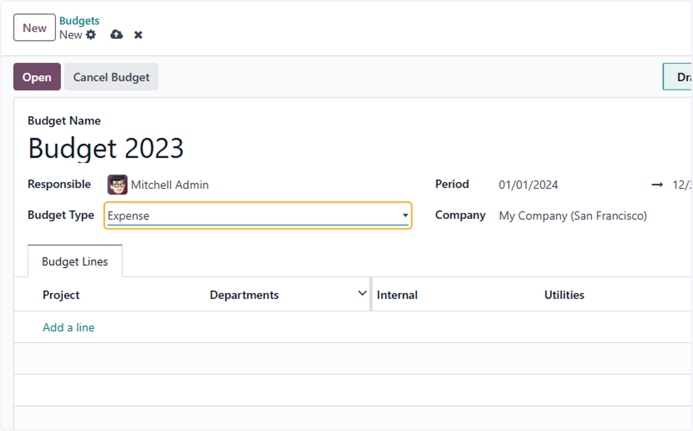Switch to the Budget Lines tab
This screenshot has width=693, height=431.
click(75, 261)
